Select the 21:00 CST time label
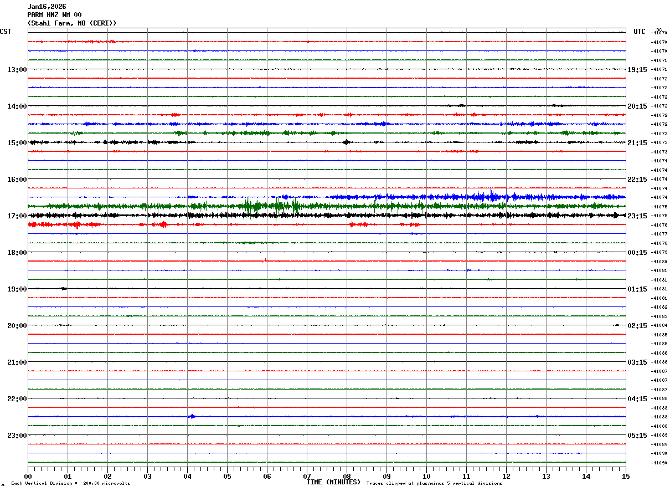 pyautogui.click(x=17, y=362)
